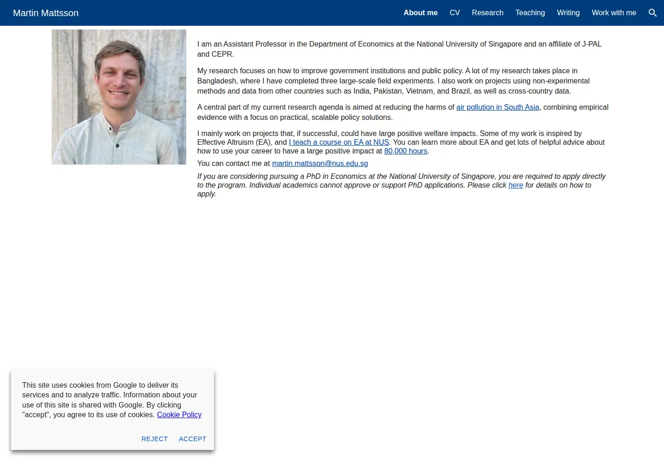Open the About me page
The image size is (664, 461).
tap(421, 13)
